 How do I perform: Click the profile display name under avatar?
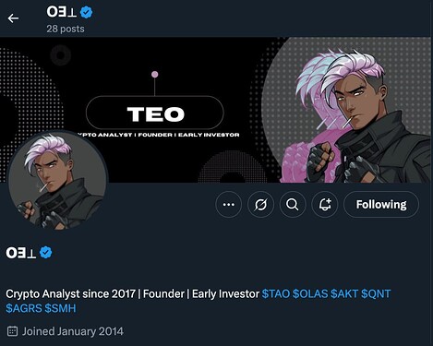pos(21,253)
